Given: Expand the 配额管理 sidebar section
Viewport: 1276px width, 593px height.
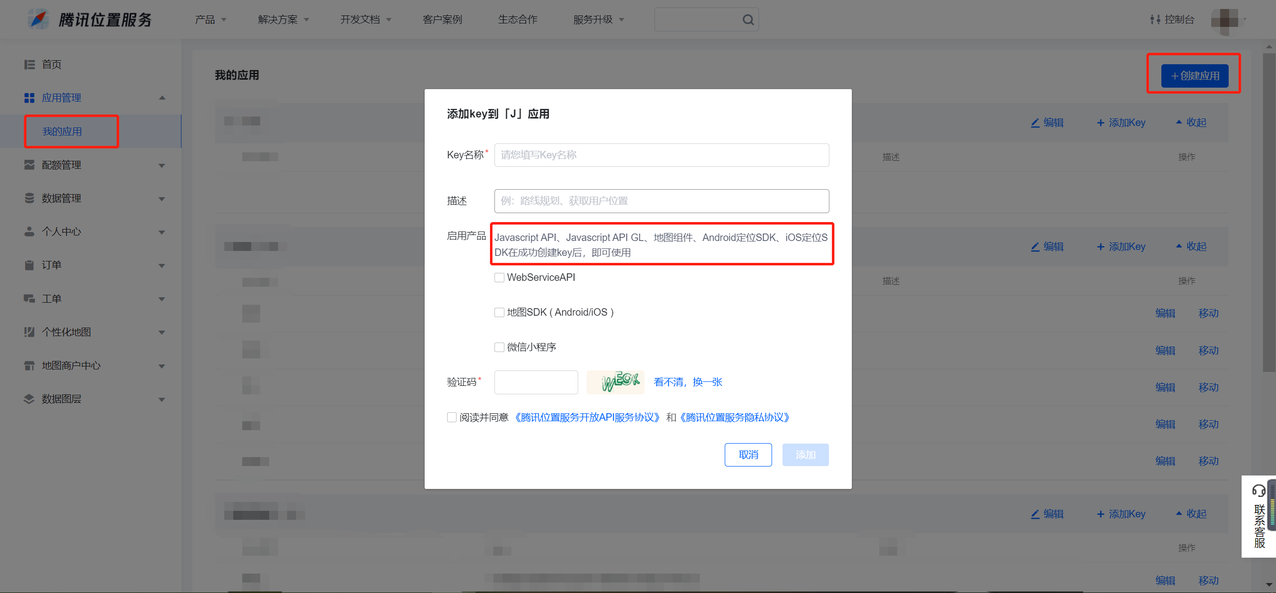Looking at the screenshot, I should [161, 165].
